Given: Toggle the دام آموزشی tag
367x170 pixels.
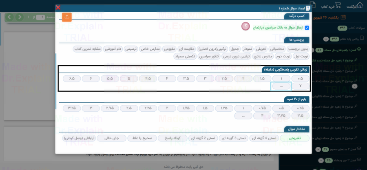Looking at the screenshot, I should (x=113, y=49).
